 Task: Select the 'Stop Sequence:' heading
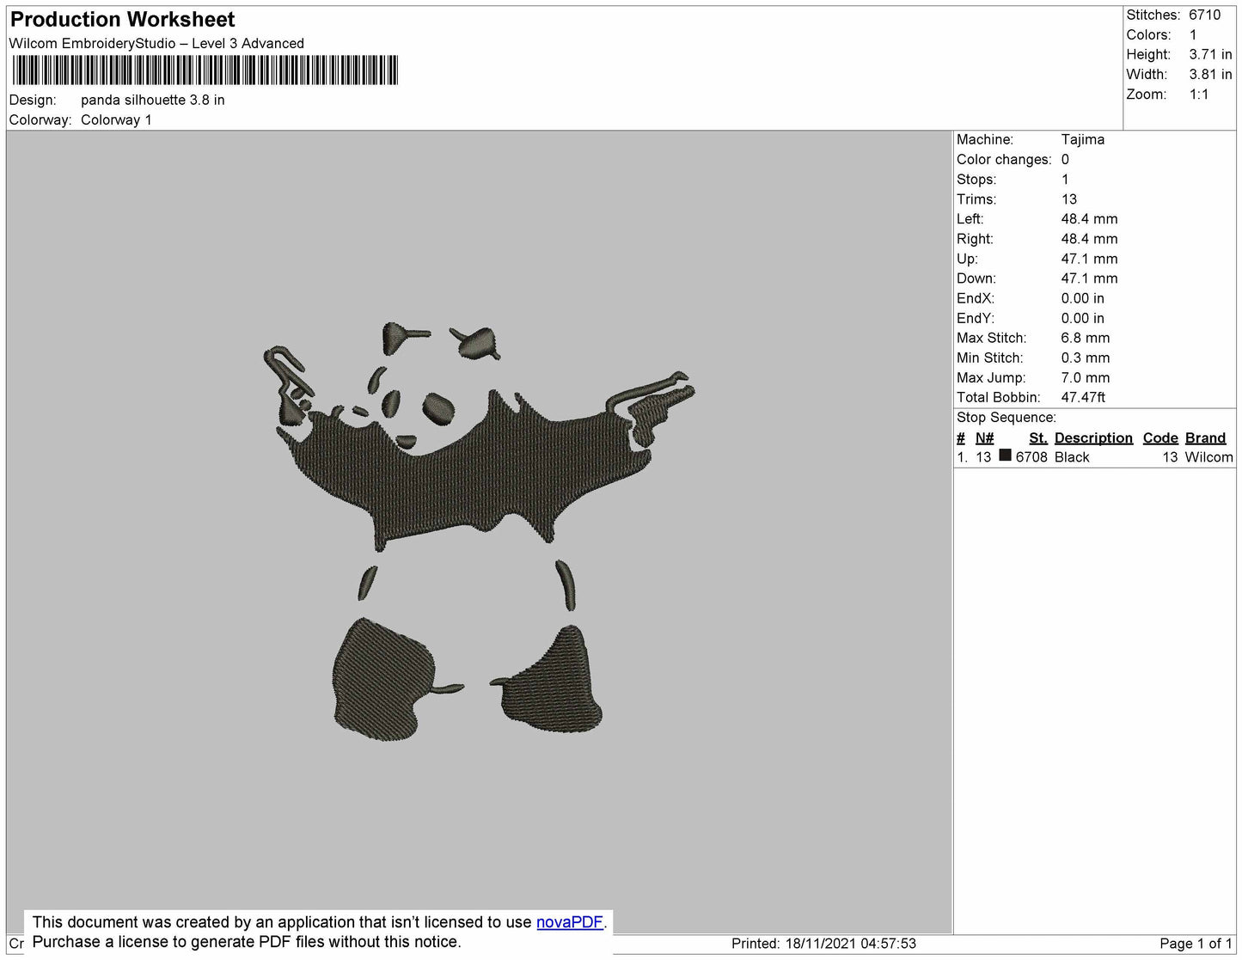point(1006,417)
